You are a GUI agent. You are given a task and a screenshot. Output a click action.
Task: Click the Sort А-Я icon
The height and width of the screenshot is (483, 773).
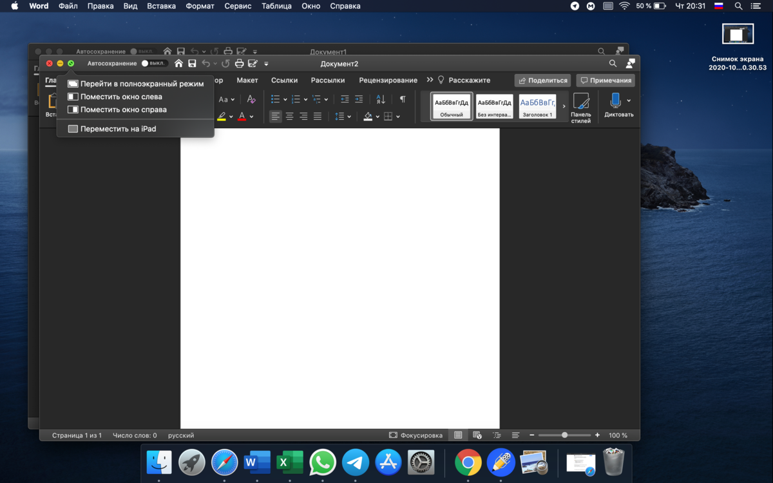click(381, 99)
